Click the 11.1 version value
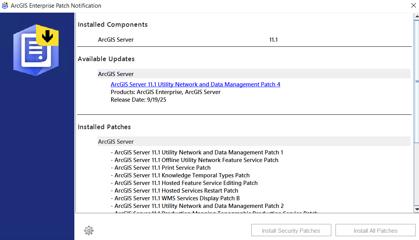This screenshot has width=419, height=240. click(273, 40)
